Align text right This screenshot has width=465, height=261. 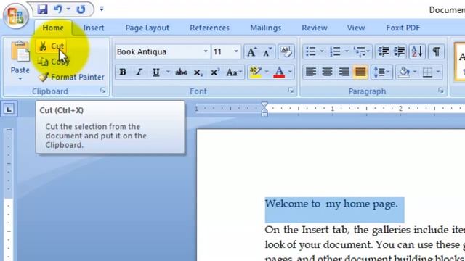pos(344,72)
